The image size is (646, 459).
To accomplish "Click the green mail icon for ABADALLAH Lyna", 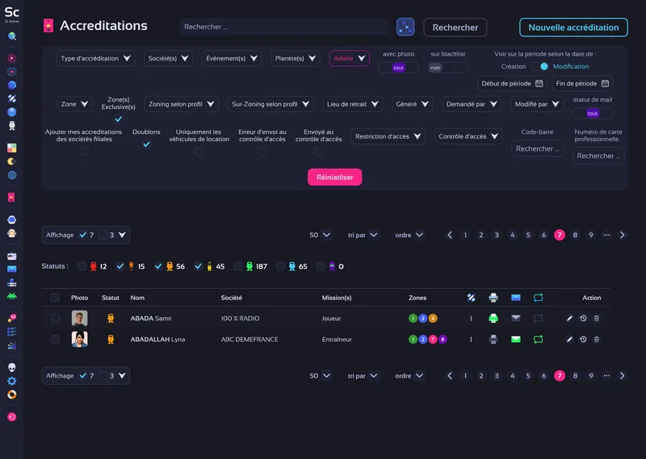I will 516,340.
